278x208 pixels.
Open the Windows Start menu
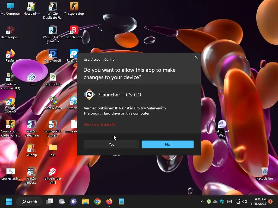(9, 201)
